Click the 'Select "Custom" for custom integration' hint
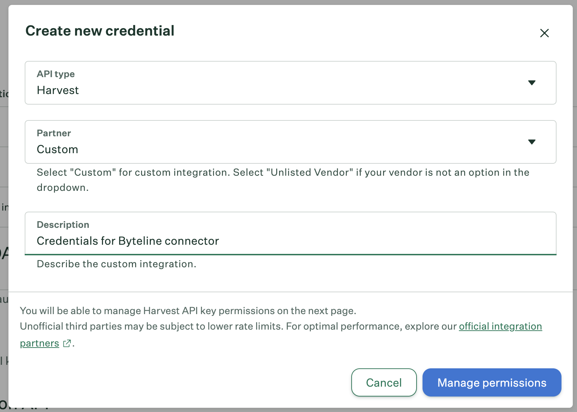 point(283,180)
